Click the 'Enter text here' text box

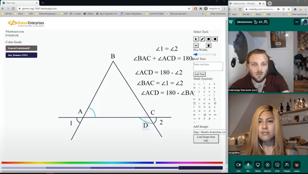coord(208,66)
